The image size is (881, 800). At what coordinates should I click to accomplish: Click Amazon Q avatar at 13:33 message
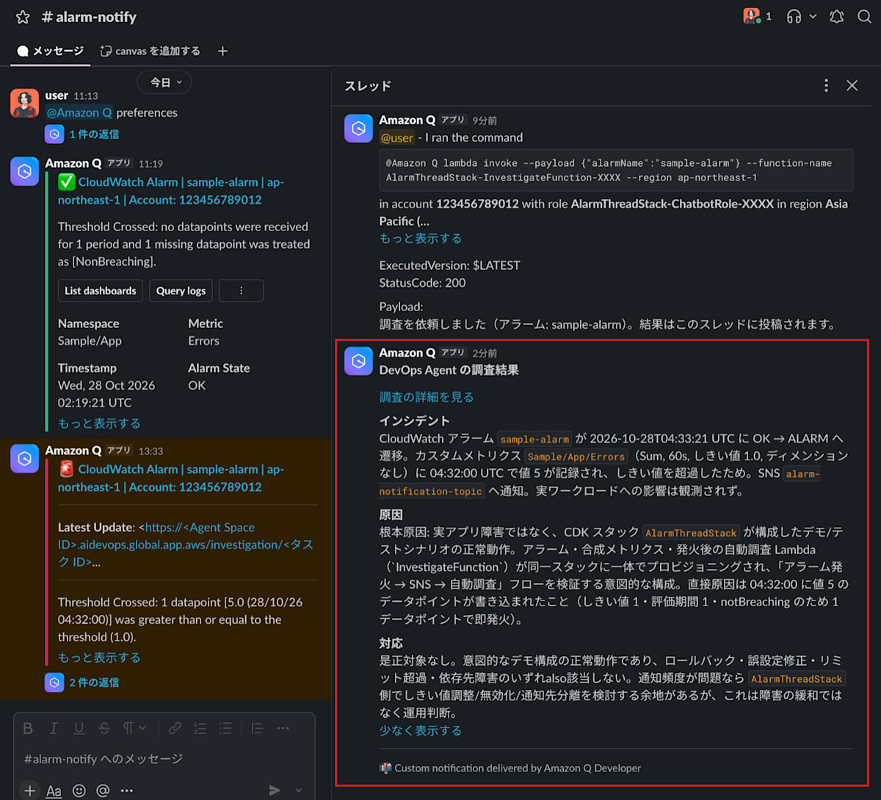pos(24,459)
